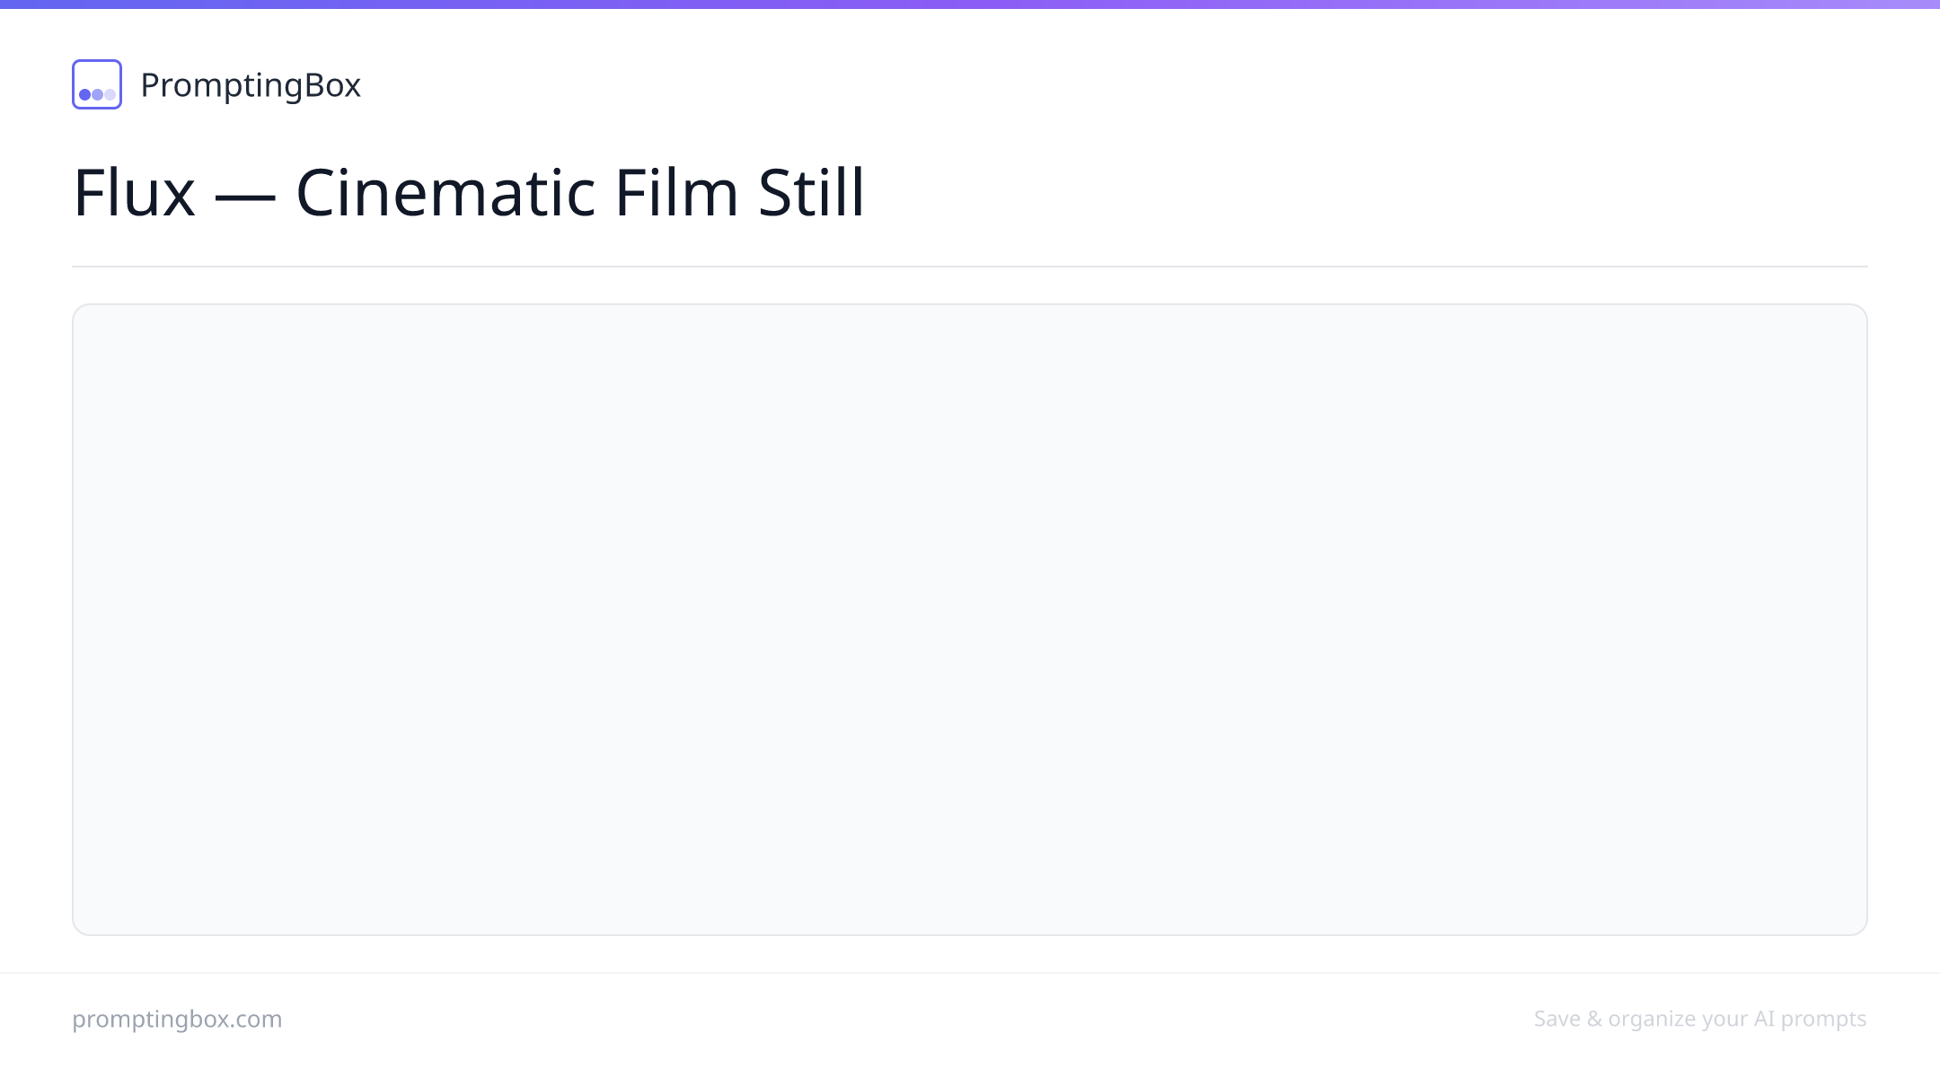Click the middle purple dot in logo

pos(97,94)
